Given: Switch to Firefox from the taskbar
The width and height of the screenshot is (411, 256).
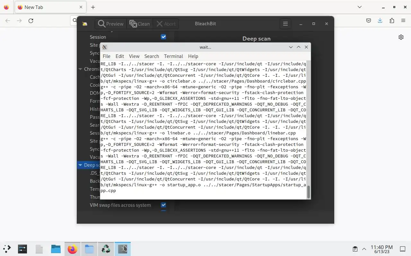Looking at the screenshot, I should pos(73,249).
